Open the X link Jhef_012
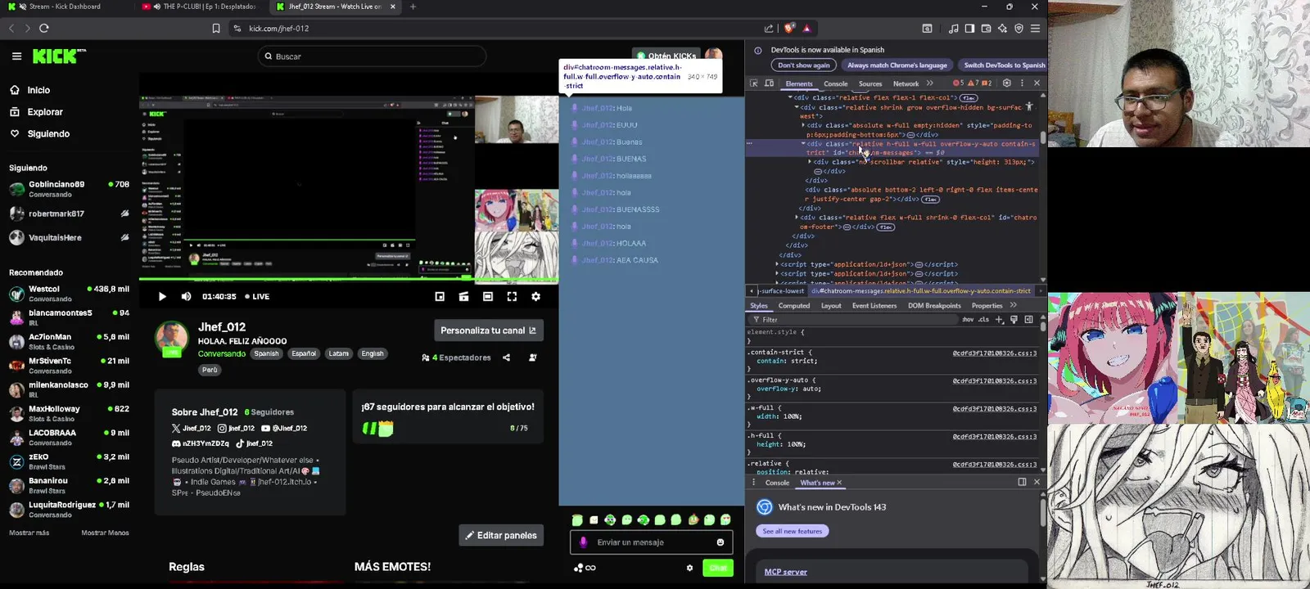 [x=191, y=428]
